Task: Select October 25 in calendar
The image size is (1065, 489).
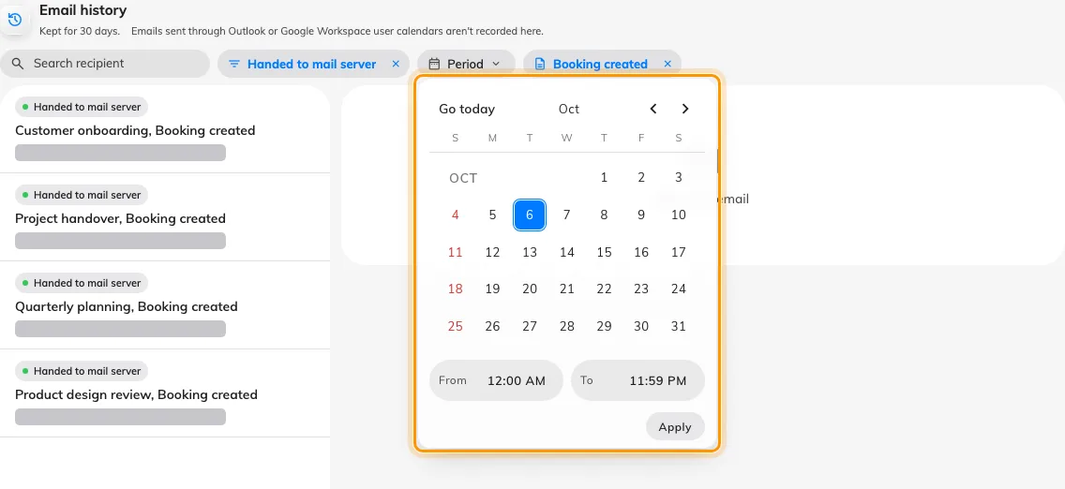Action: coord(455,326)
